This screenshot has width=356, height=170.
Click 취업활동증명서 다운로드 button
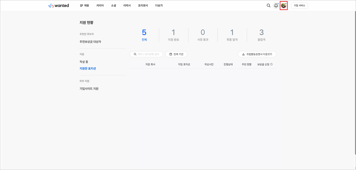tap(257, 54)
